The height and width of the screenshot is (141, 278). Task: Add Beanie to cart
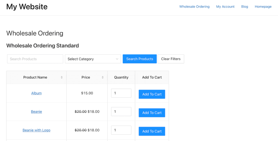(152, 113)
